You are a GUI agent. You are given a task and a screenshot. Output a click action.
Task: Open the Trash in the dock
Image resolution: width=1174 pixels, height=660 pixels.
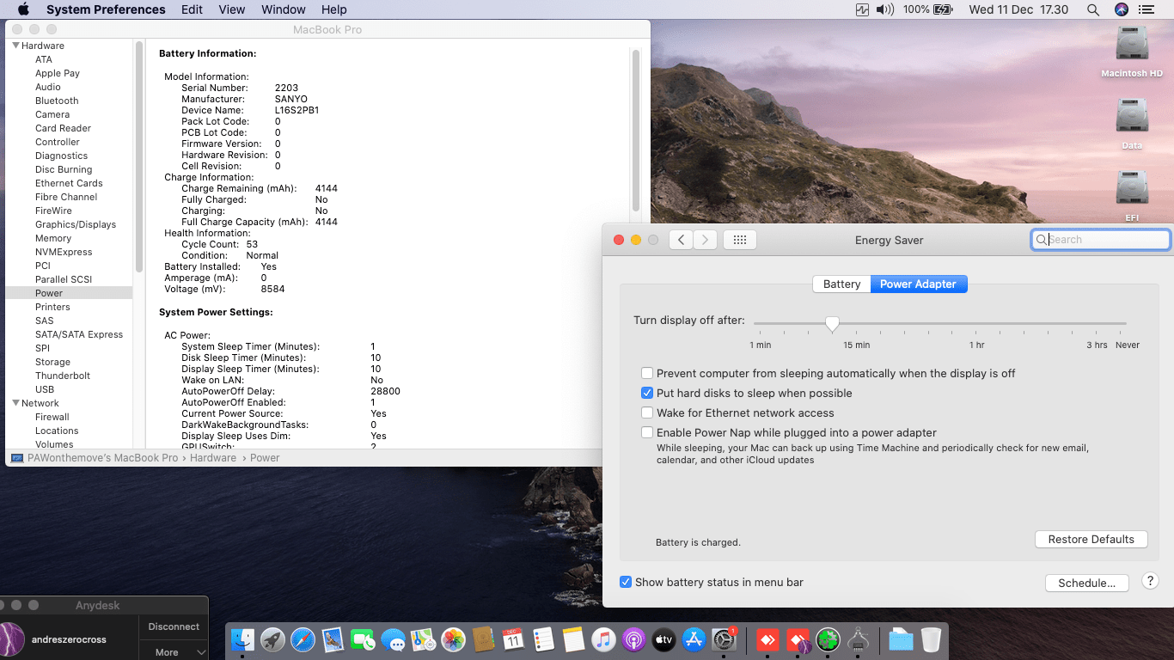931,639
